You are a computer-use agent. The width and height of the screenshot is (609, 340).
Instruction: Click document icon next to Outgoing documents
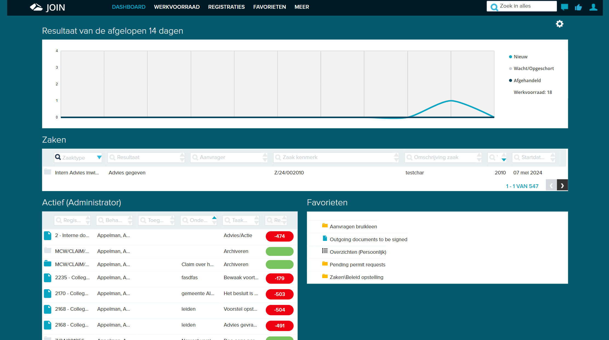[x=325, y=238]
